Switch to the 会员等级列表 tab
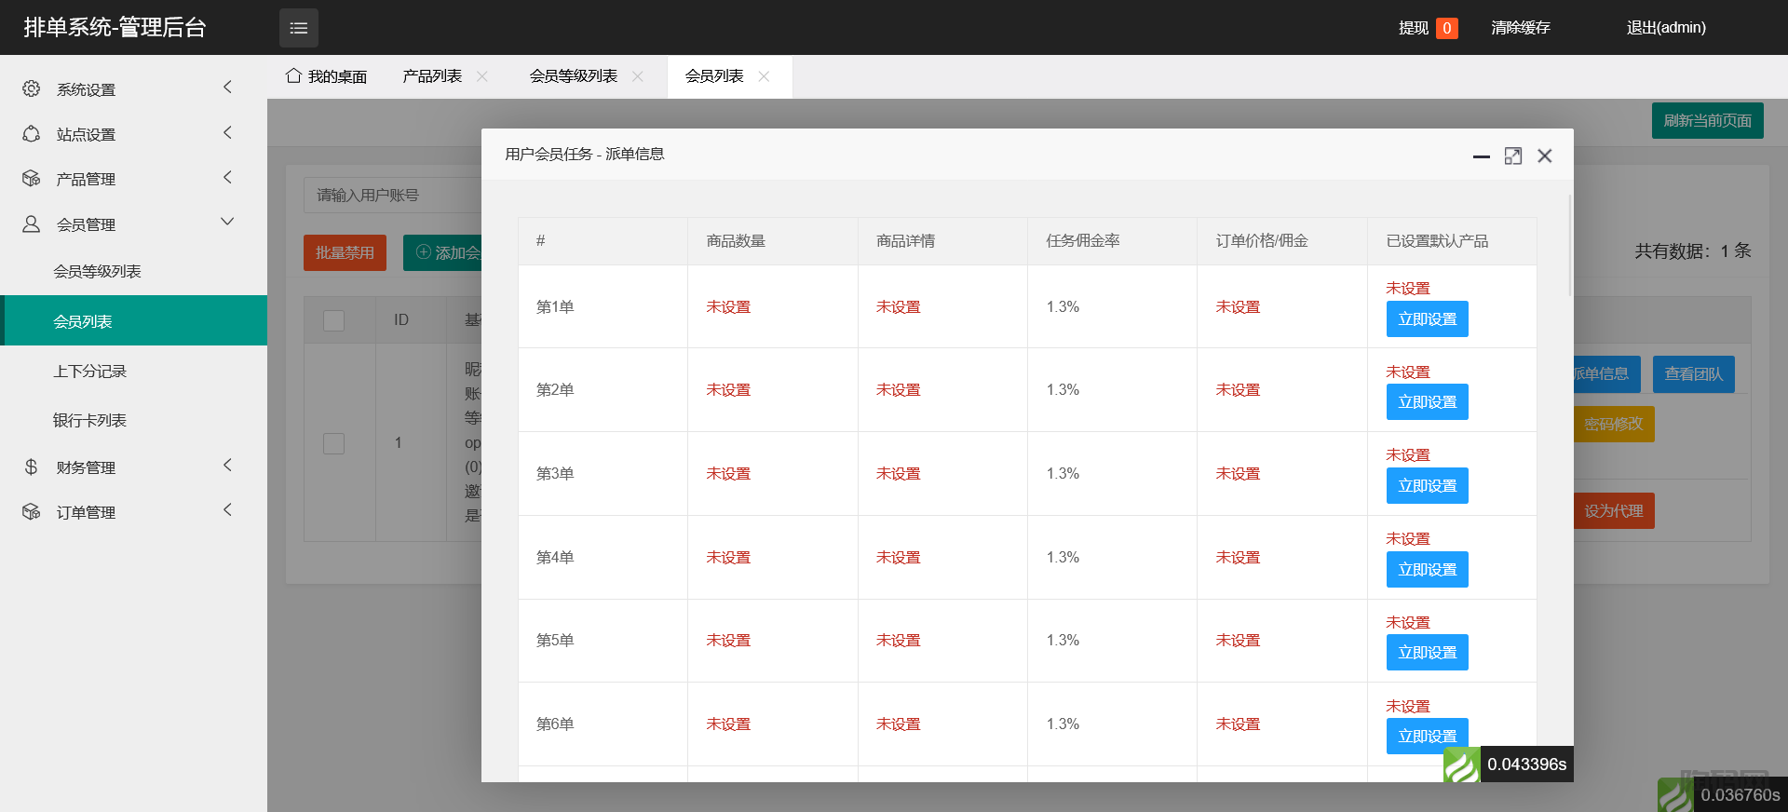This screenshot has width=1788, height=812. [573, 76]
